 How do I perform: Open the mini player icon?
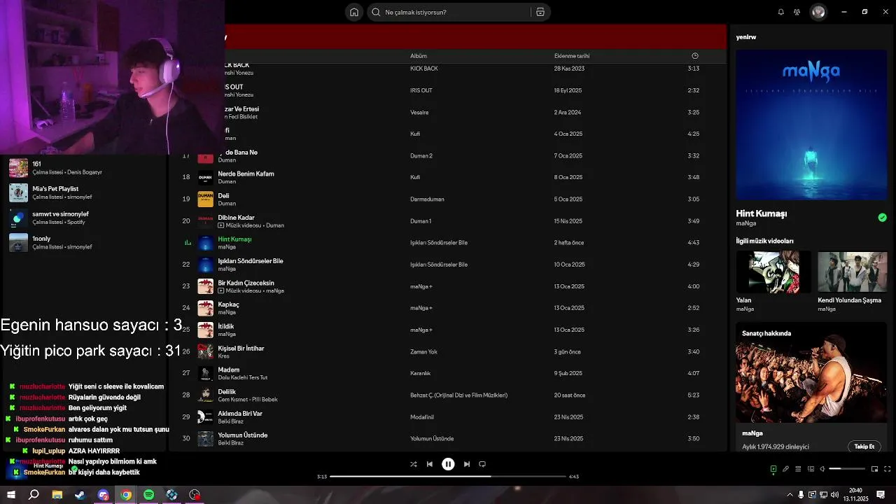click(x=875, y=469)
